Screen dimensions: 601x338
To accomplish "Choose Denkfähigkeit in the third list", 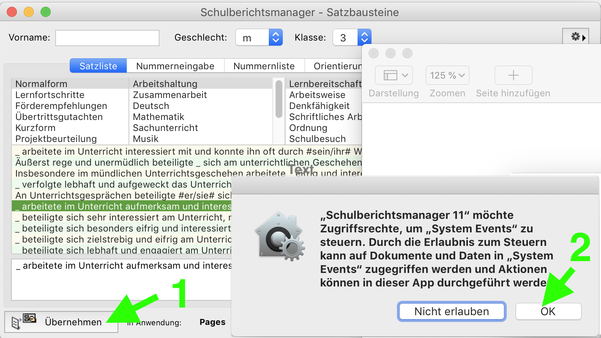I will [x=320, y=106].
